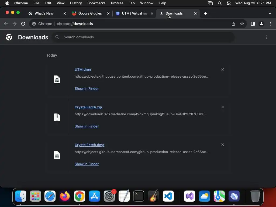Open the profile avatar button
The image size is (276, 207).
pos(261,24)
